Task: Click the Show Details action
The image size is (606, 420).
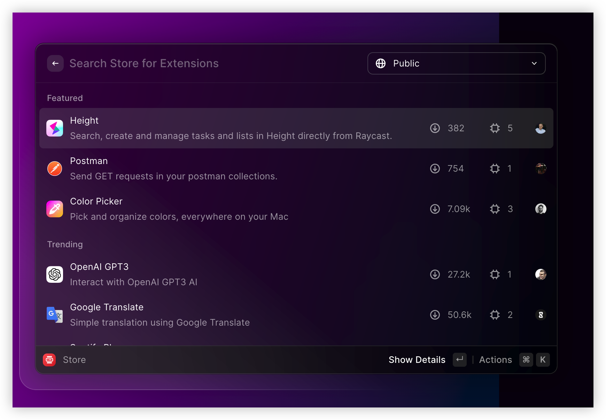Action: 417,360
